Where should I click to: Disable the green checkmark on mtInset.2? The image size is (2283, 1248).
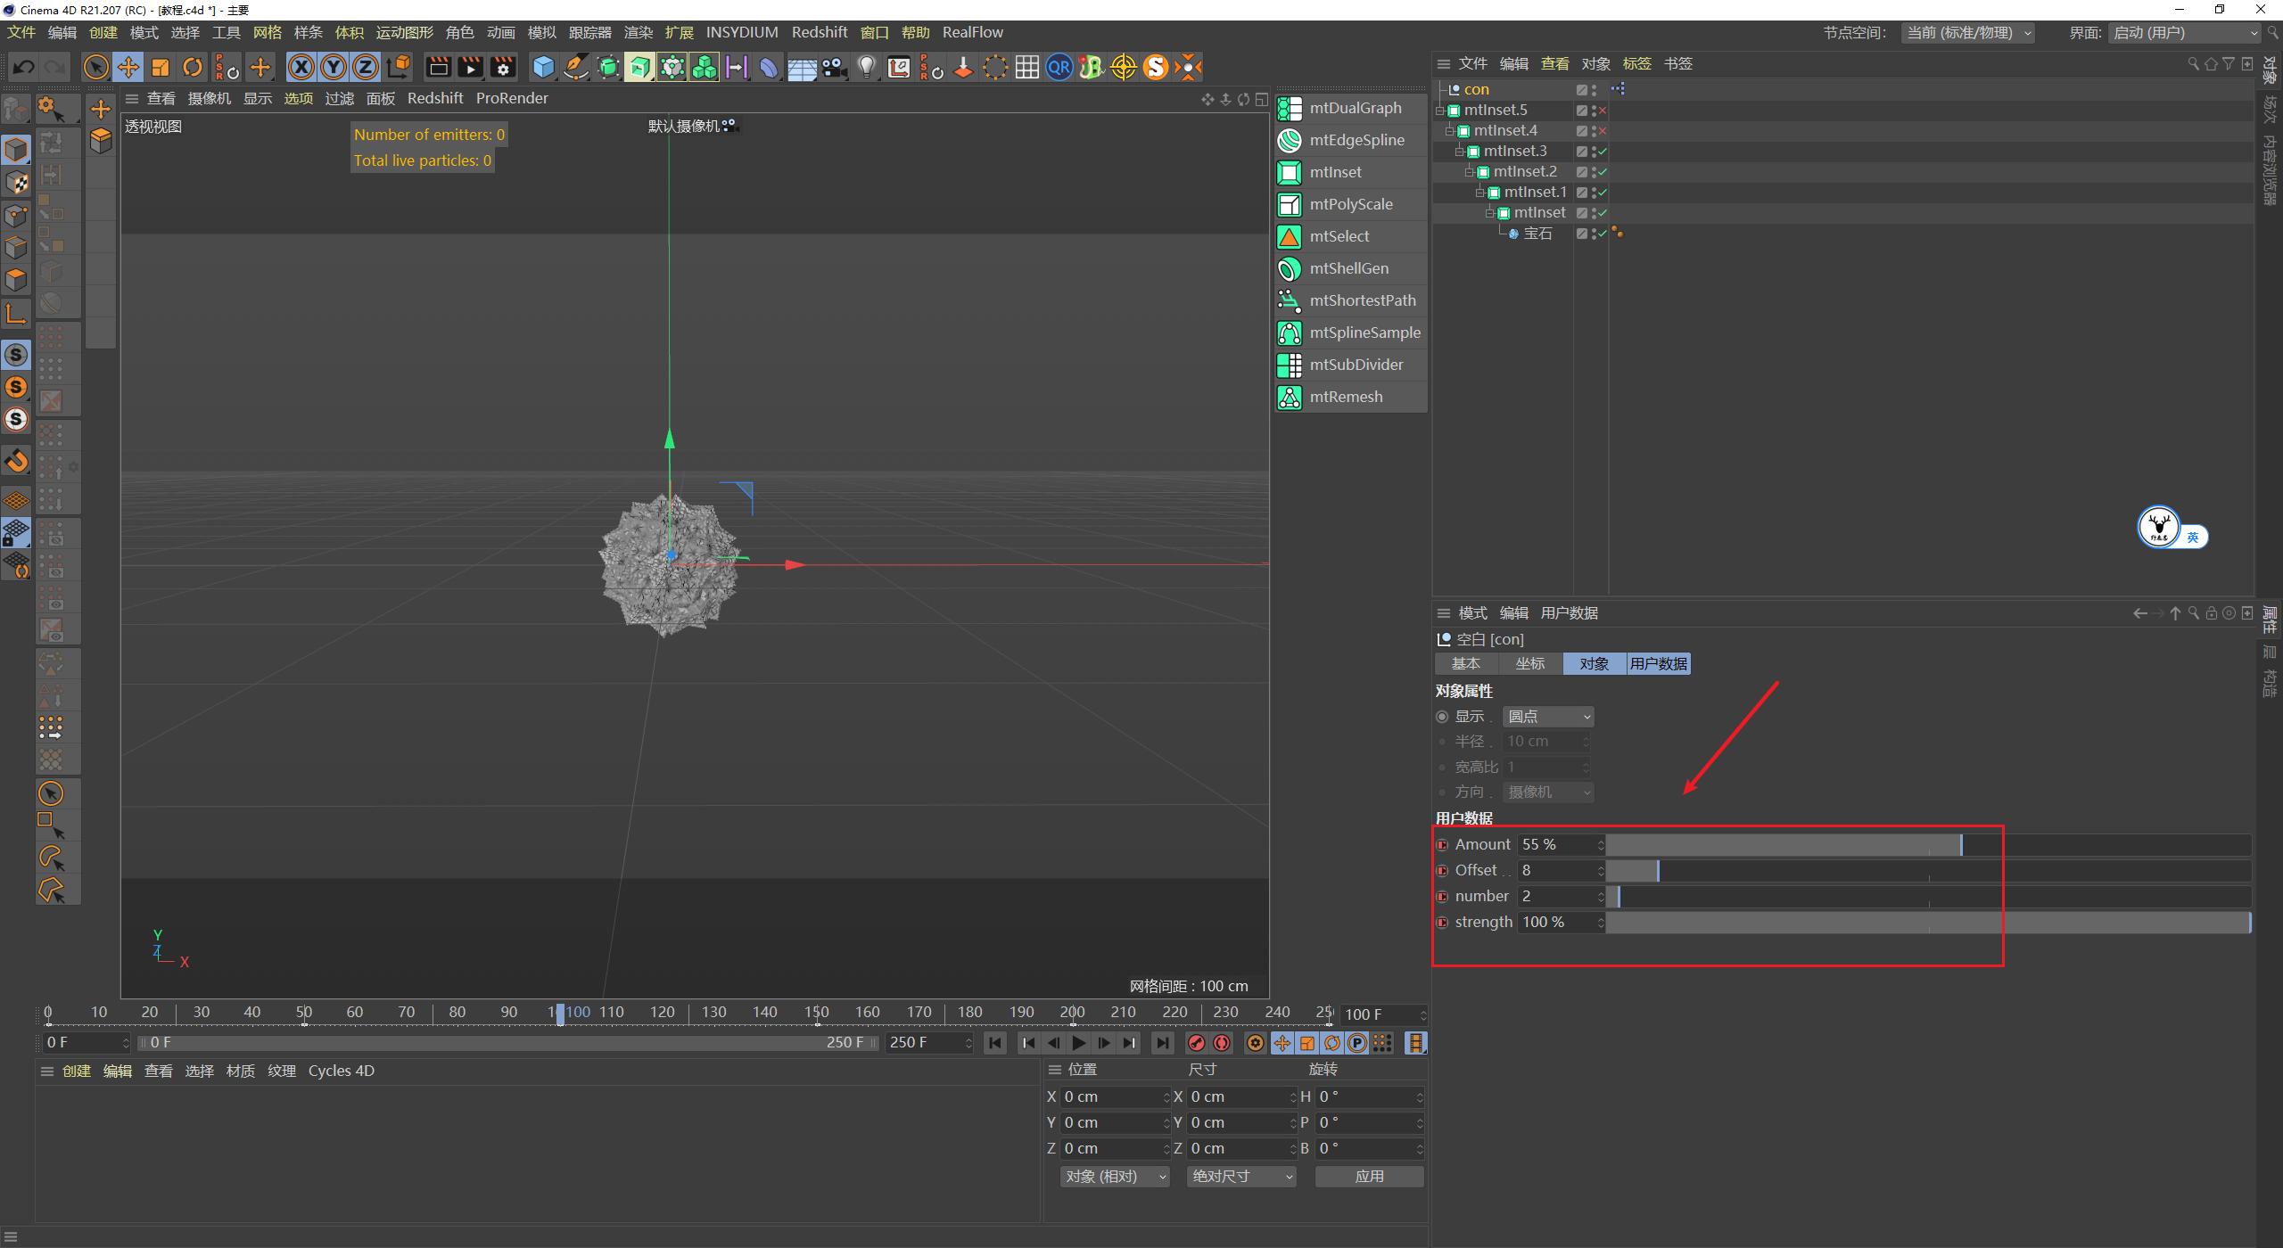pos(1603,171)
